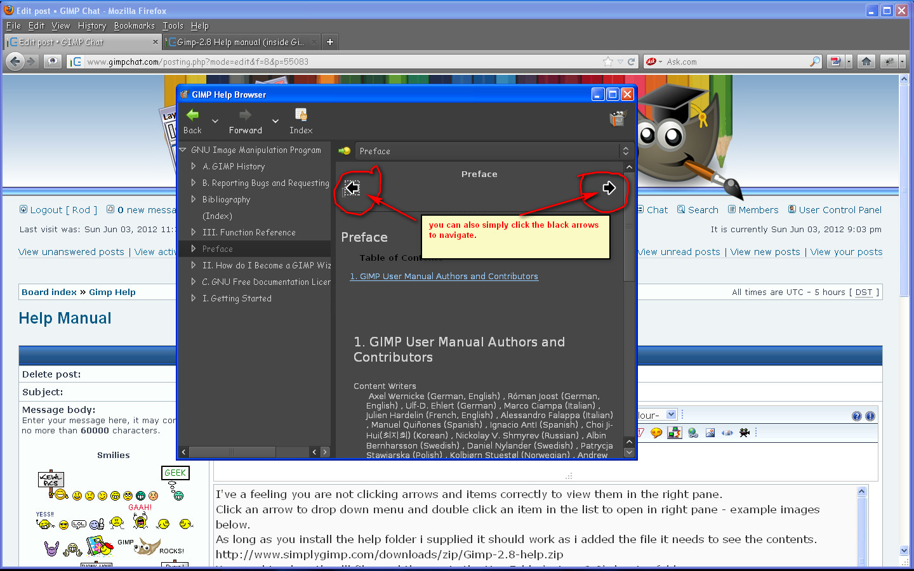
Task: Click the help content vertical scrollbar thumb
Action: point(629,225)
